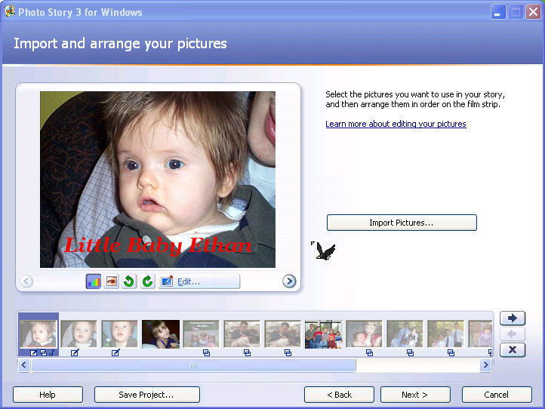545x409 pixels.
Task: Click transition indicator under seventh thumbnail
Action: click(288, 353)
